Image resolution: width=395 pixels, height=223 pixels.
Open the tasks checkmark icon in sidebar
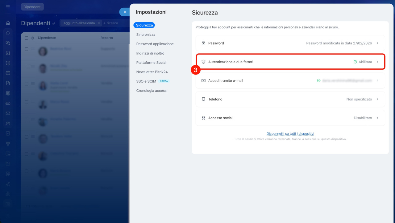pos(8,133)
